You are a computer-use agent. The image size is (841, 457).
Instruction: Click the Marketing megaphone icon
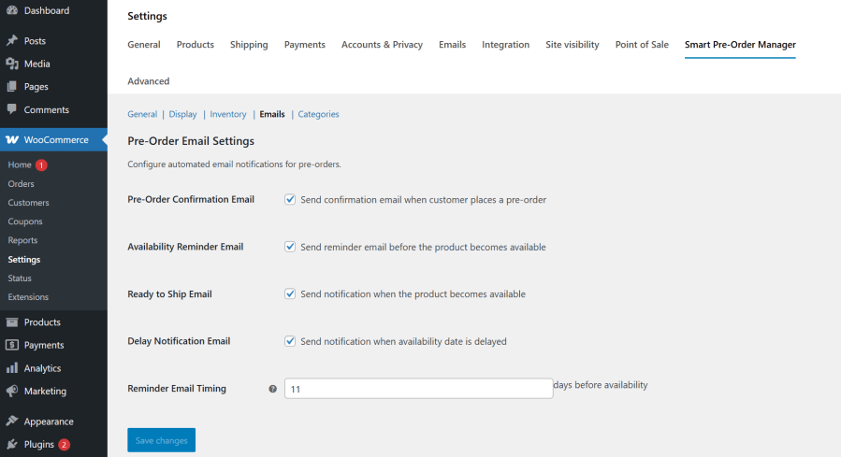point(12,391)
